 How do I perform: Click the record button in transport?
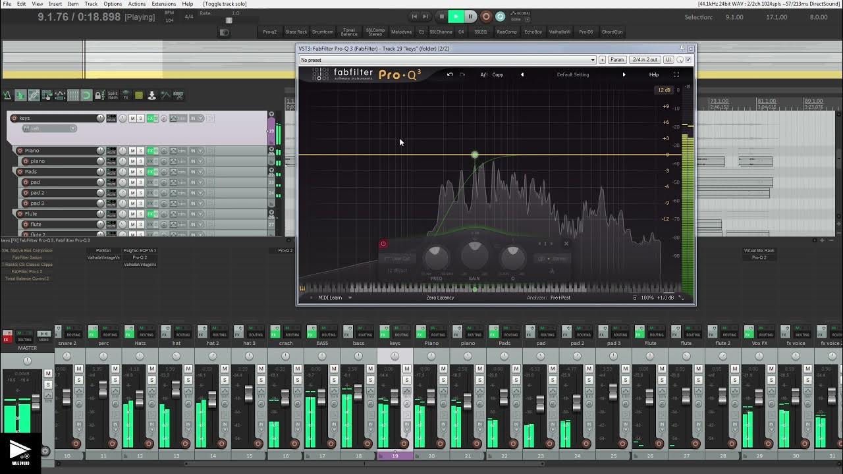click(x=486, y=16)
